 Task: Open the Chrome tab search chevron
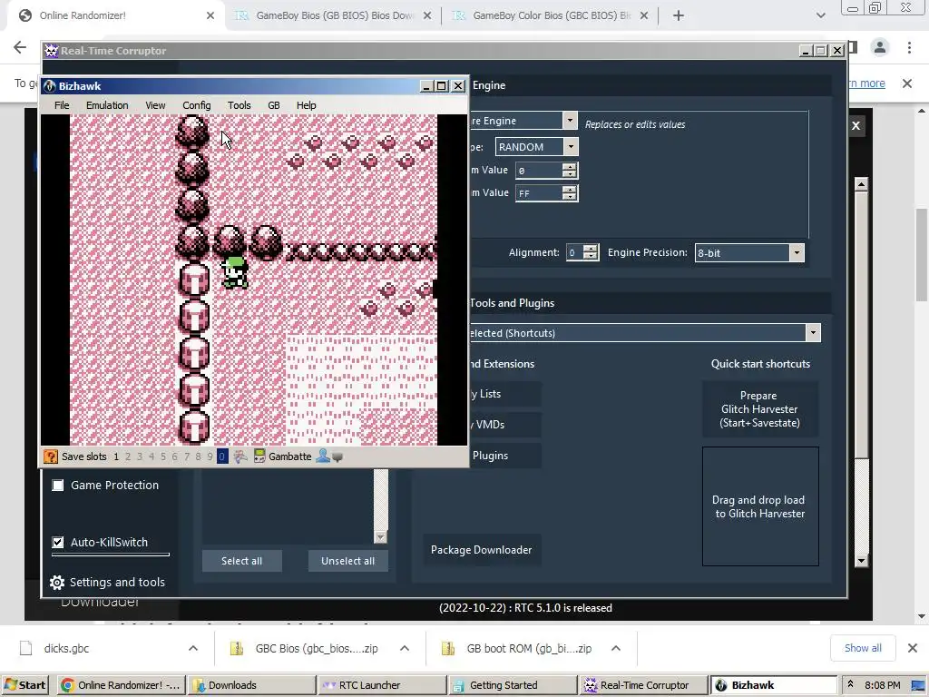coord(820,15)
